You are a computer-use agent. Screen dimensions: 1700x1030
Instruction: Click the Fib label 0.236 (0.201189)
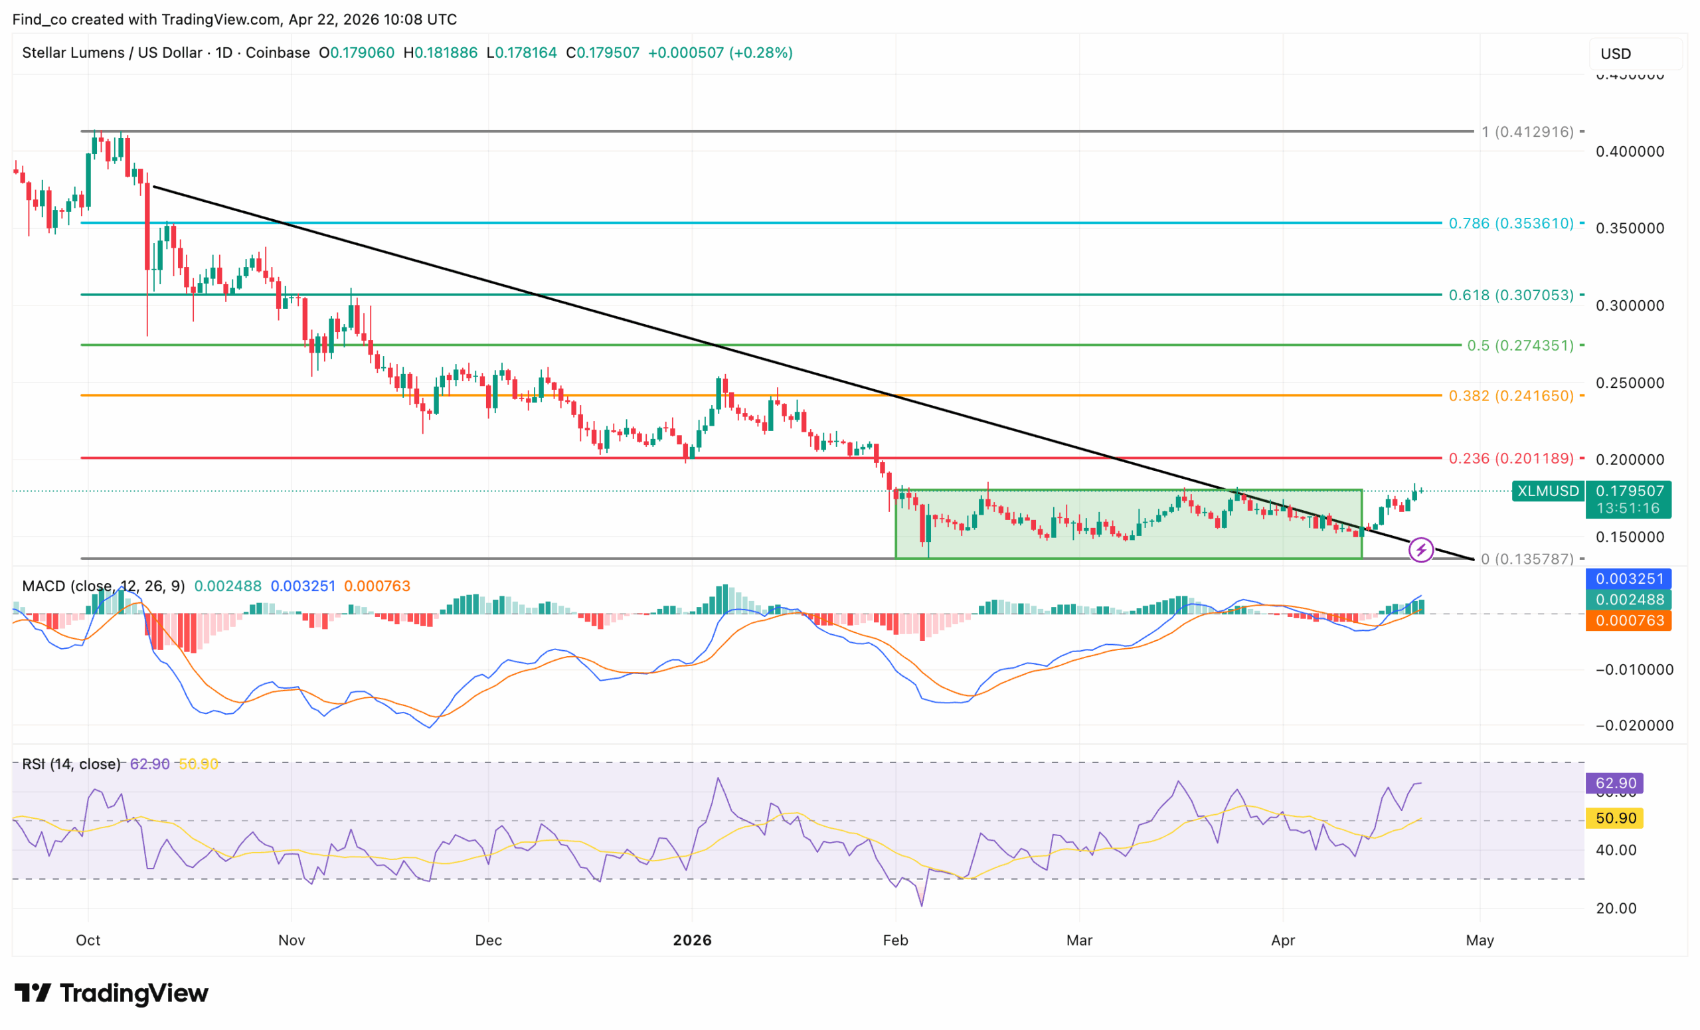[1511, 458]
